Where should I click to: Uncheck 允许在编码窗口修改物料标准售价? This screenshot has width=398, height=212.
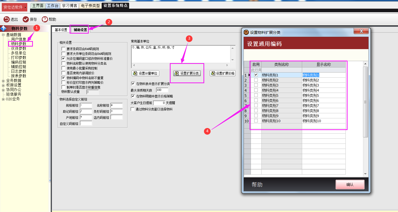point(63,59)
